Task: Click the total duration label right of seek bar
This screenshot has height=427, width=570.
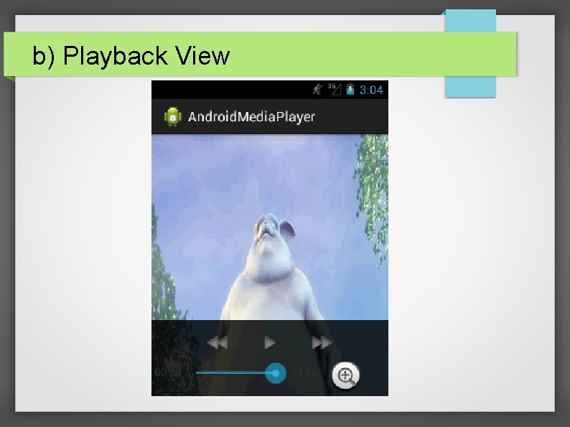Action: [304, 373]
